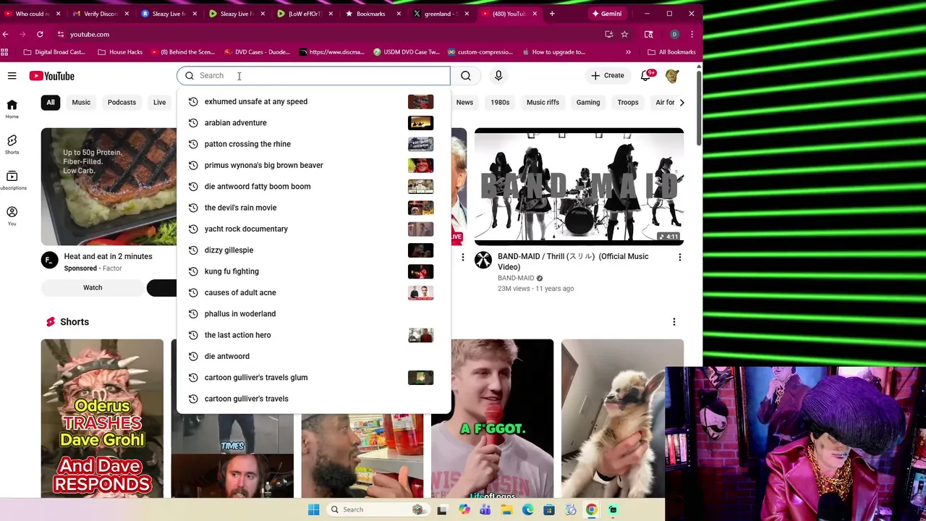Click the Gemini button in Chrome
926x521 pixels.
tap(606, 14)
